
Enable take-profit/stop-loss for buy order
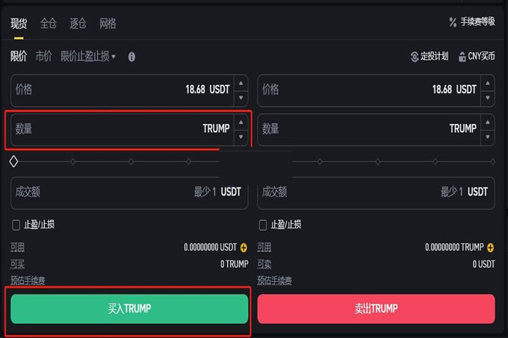pos(16,225)
